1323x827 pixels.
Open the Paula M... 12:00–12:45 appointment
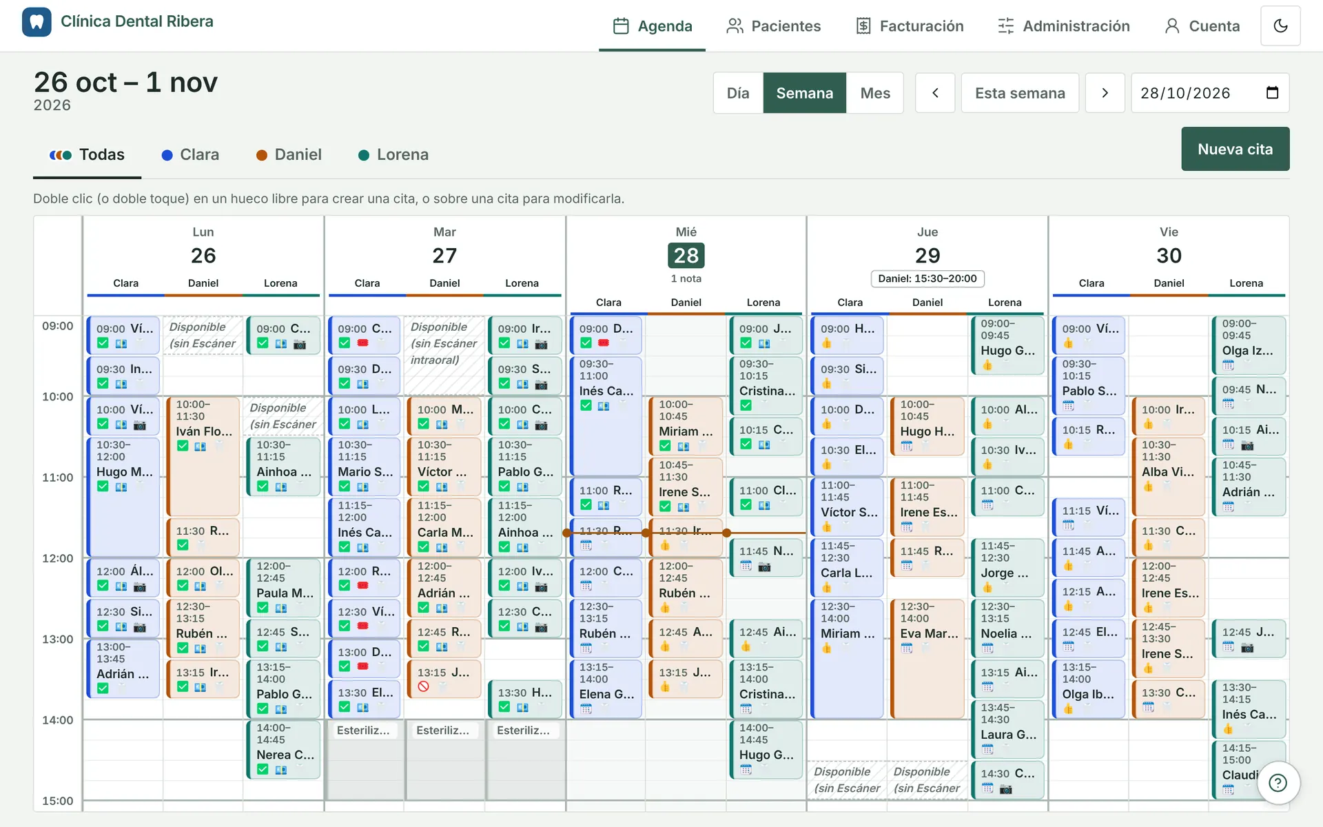(283, 587)
